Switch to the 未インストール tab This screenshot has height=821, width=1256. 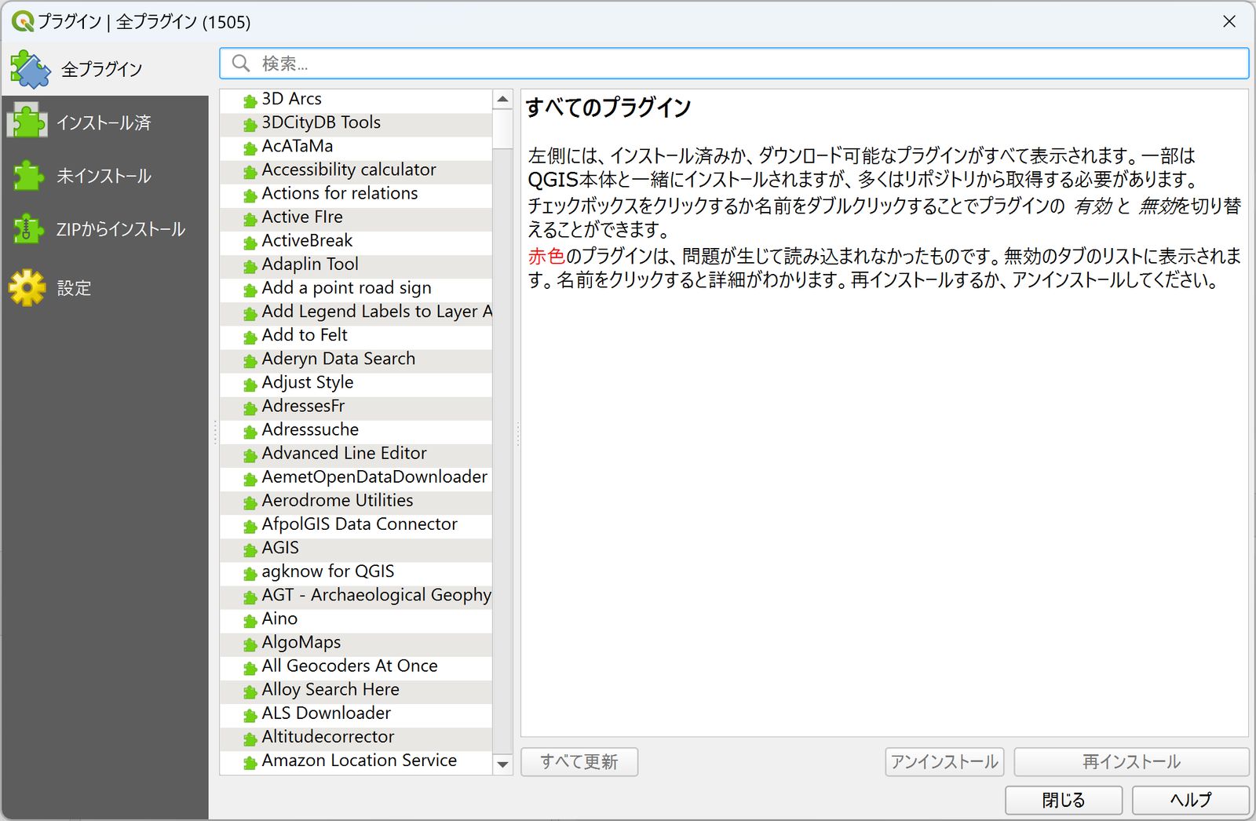point(104,176)
